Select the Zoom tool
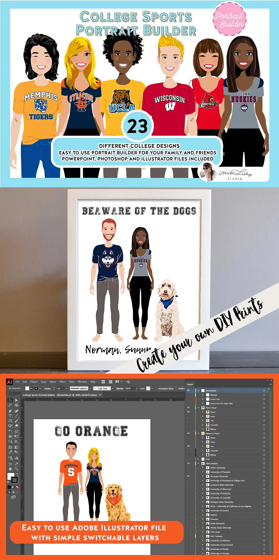This screenshot has width=279, height=560. click(17, 469)
